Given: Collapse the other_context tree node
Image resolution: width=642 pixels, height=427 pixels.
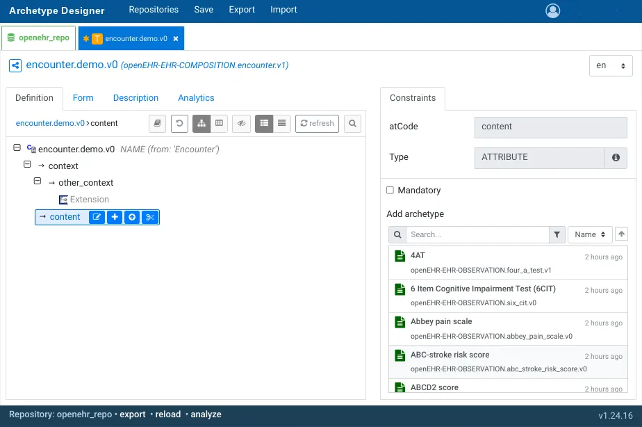Looking at the screenshot, I should 38,182.
